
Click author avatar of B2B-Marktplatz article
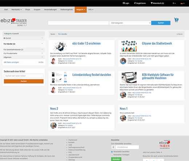pyautogui.click(x=123, y=95)
